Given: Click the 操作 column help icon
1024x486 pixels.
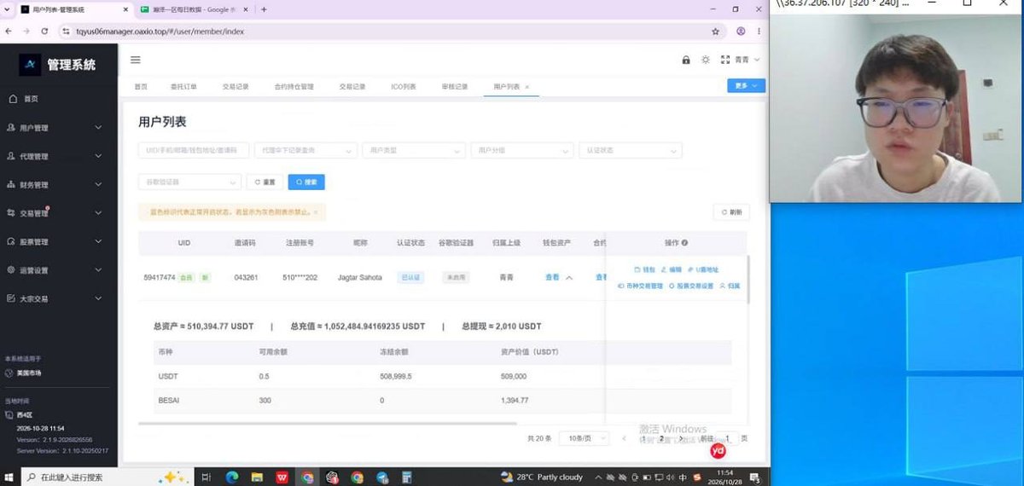Looking at the screenshot, I should 684,243.
